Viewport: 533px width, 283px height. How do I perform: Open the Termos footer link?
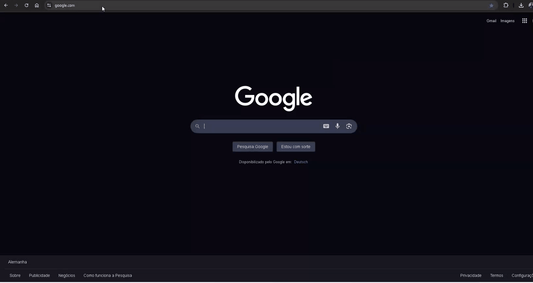(x=497, y=276)
